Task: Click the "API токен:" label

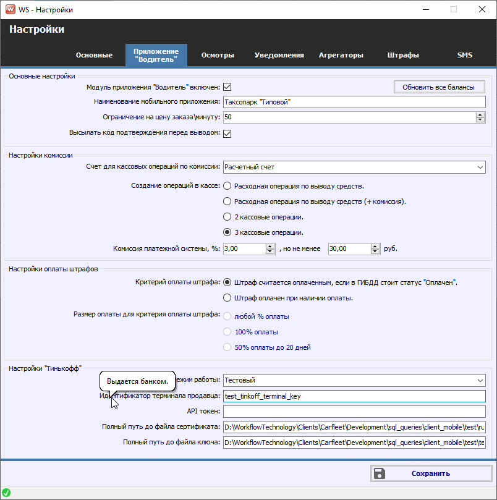Action: tap(203, 412)
